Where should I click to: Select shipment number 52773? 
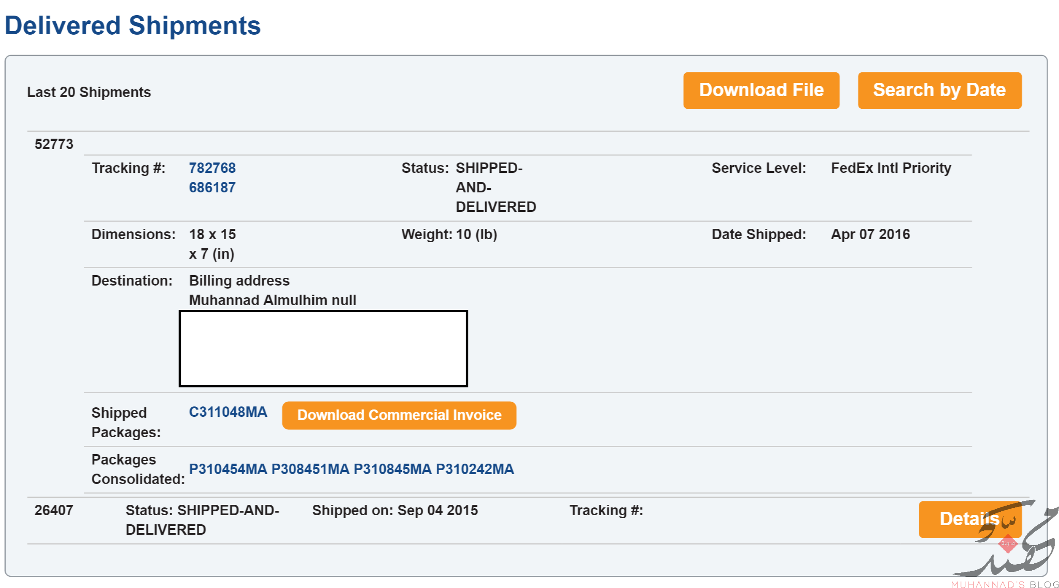click(x=54, y=144)
